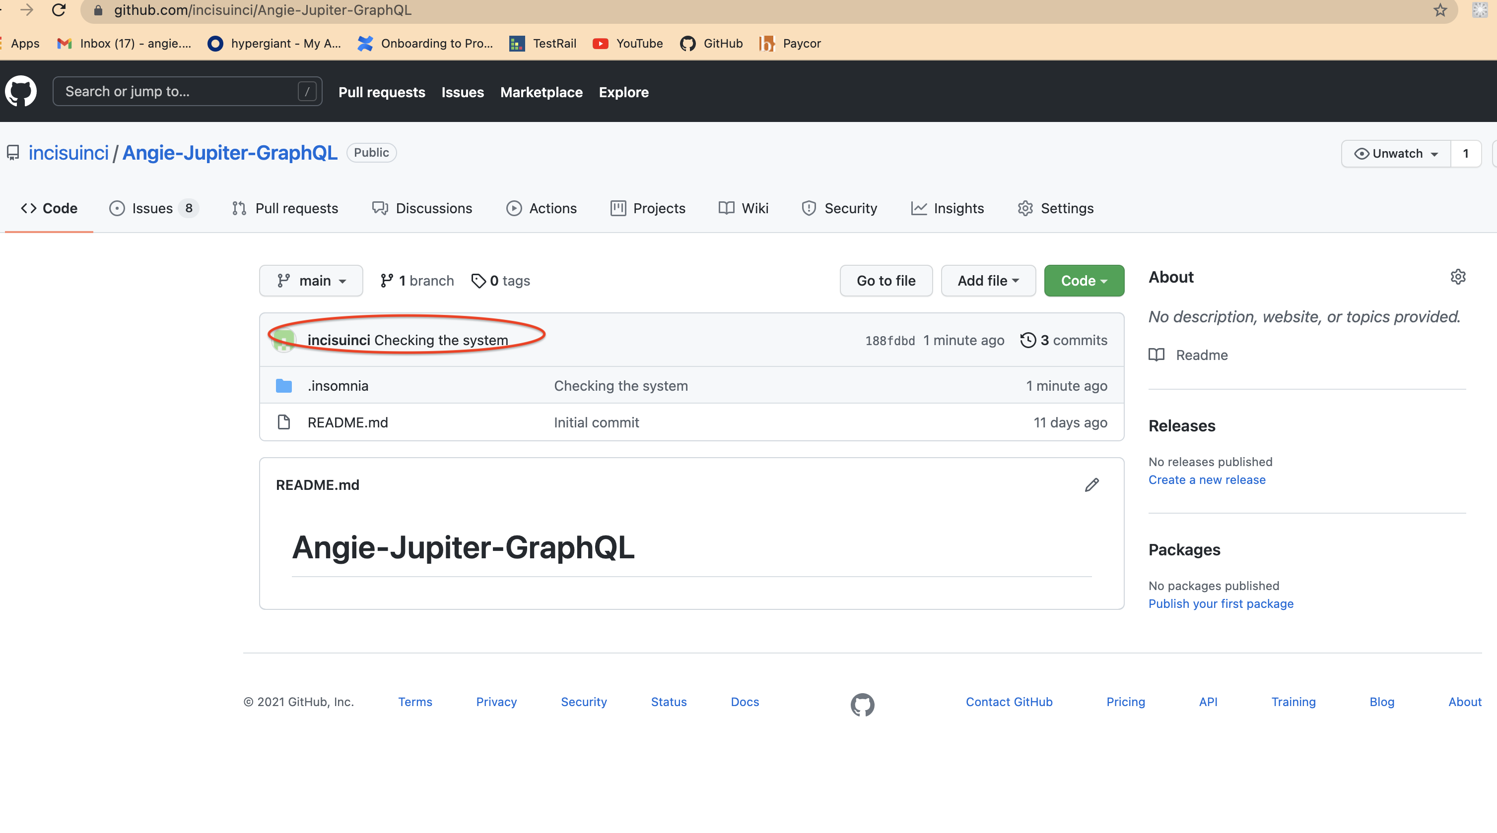Reload the current page
This screenshot has width=1497, height=833.
[59, 10]
